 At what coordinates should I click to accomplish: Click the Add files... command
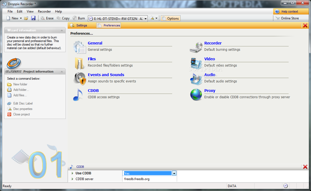[x=20, y=95]
